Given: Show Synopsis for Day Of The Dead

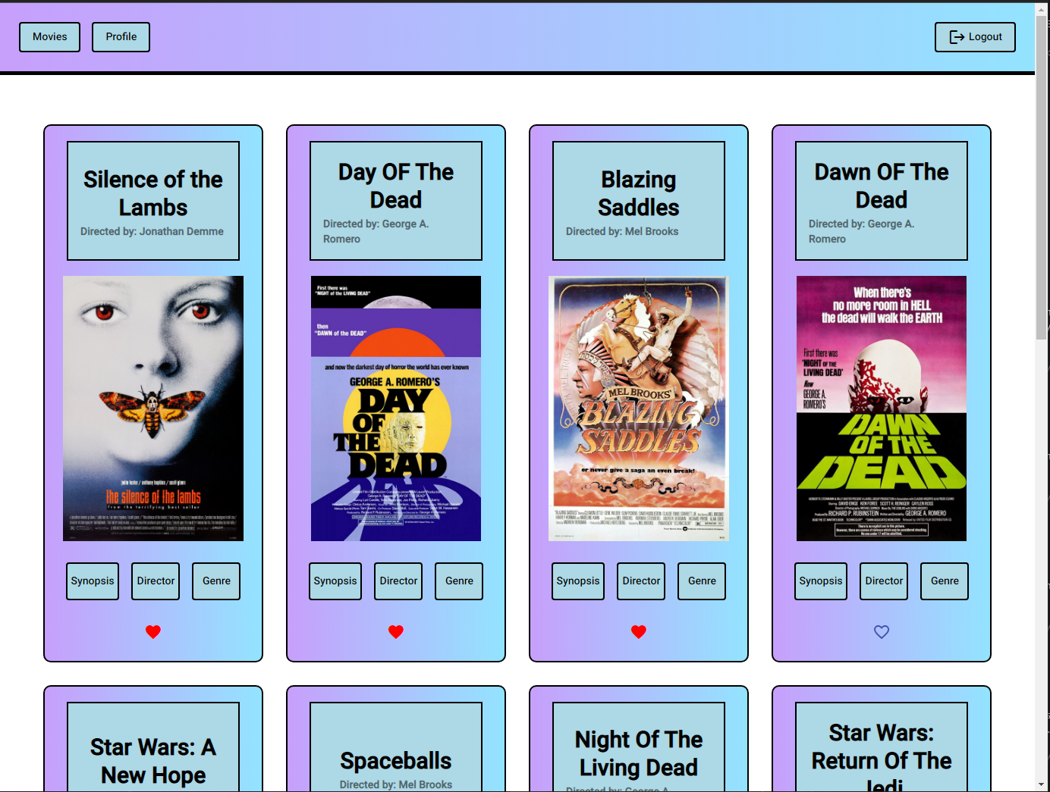Looking at the screenshot, I should [335, 581].
